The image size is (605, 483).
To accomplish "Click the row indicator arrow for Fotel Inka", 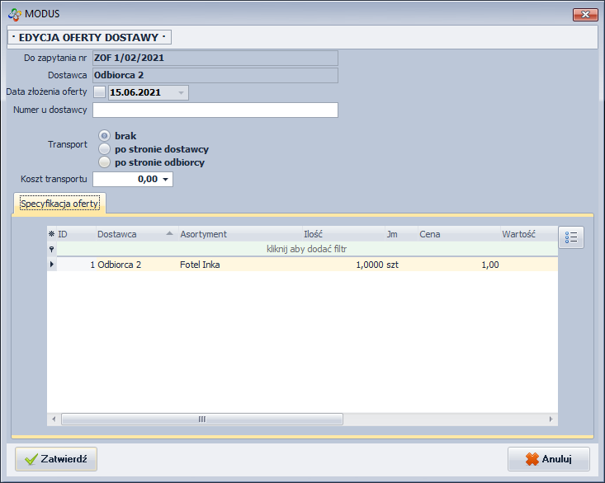I will point(52,265).
